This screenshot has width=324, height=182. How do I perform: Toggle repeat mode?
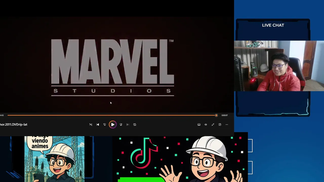click(135, 124)
